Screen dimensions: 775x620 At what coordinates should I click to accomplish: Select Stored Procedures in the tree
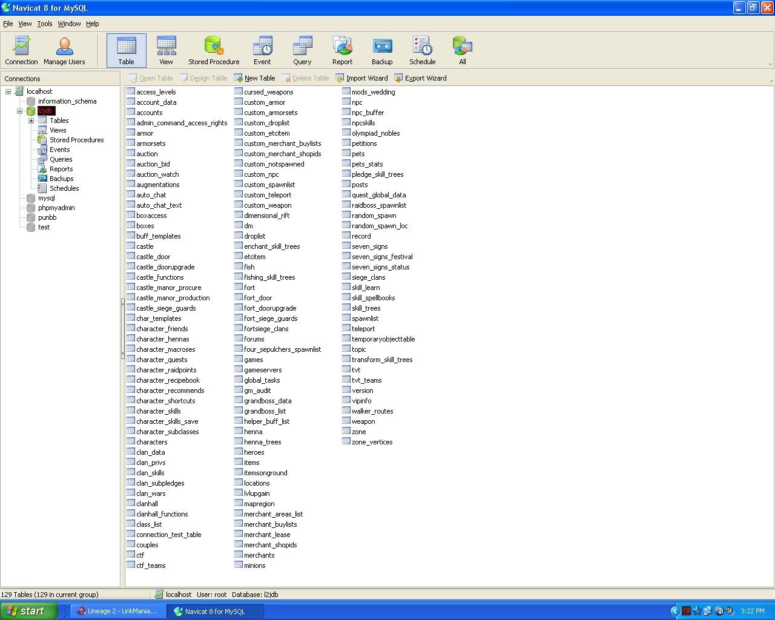[x=76, y=140]
